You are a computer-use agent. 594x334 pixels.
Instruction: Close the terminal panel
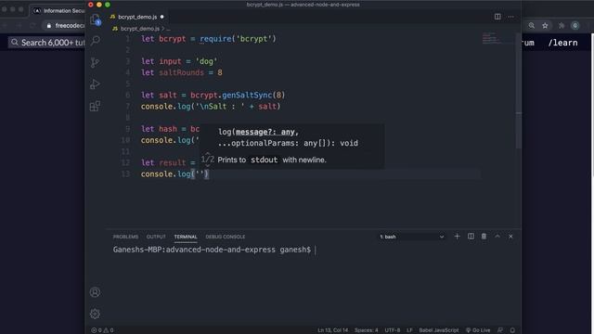point(510,237)
